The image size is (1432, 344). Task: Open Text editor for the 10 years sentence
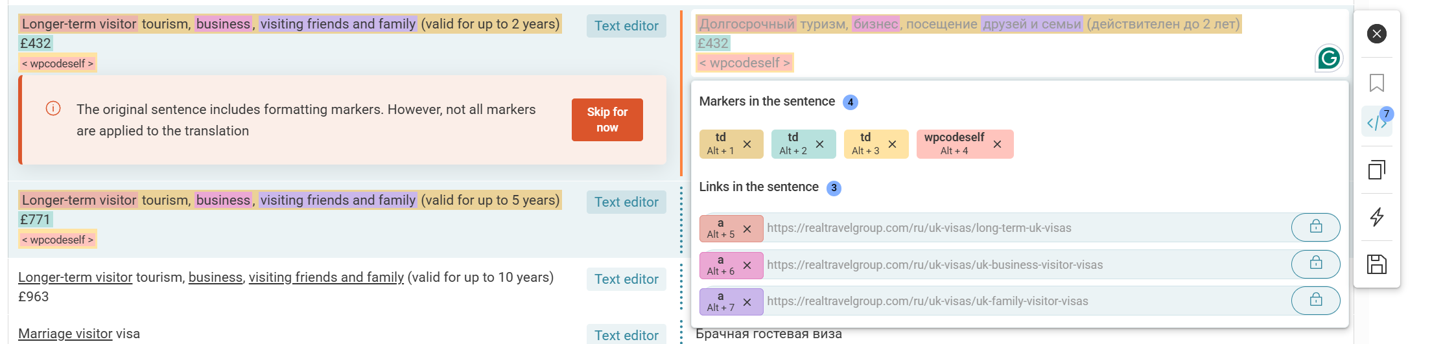pos(626,279)
